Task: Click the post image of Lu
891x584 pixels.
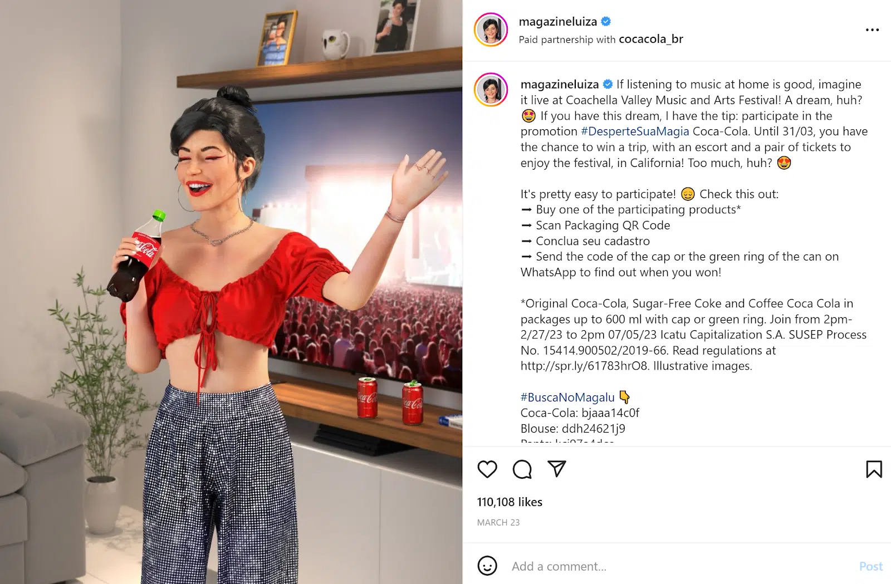Action: pyautogui.click(x=231, y=292)
